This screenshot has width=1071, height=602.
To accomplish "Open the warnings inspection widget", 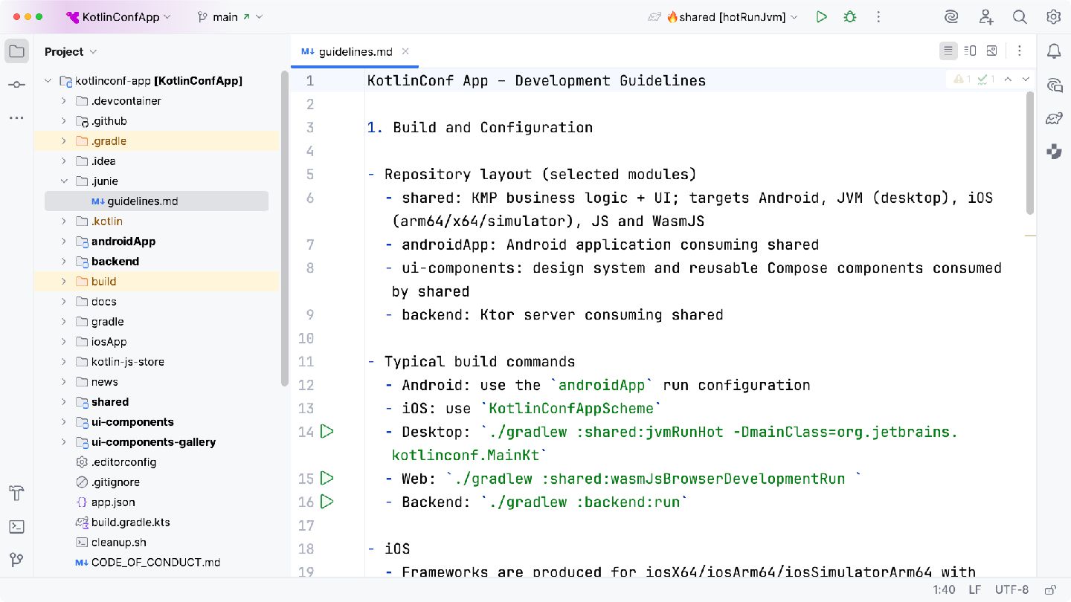I will click(974, 79).
